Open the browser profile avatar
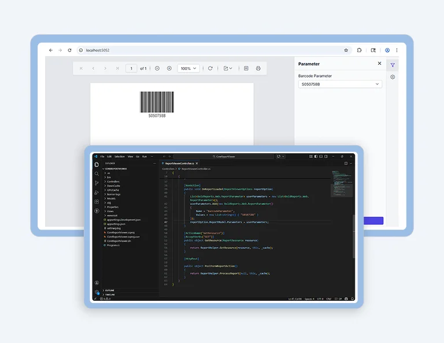Viewport: 444px width, 343px height. tap(387, 50)
